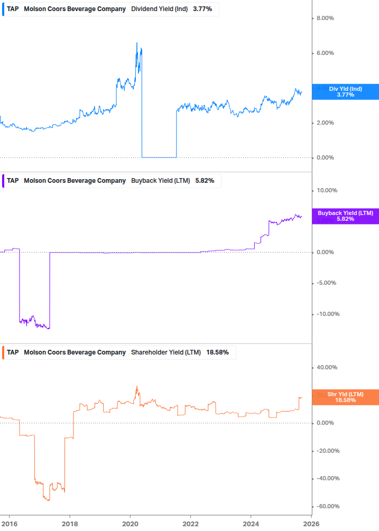This screenshot has height=531, width=379.
Task: Click TAP ticker in the Dividend Yield legend
Action: pyautogui.click(x=13, y=9)
